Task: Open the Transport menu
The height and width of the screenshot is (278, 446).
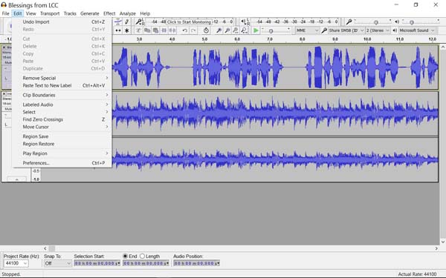Action: [x=50, y=13]
